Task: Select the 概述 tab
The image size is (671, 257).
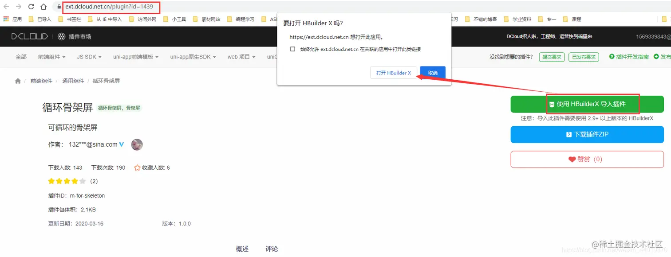Action: (x=242, y=249)
